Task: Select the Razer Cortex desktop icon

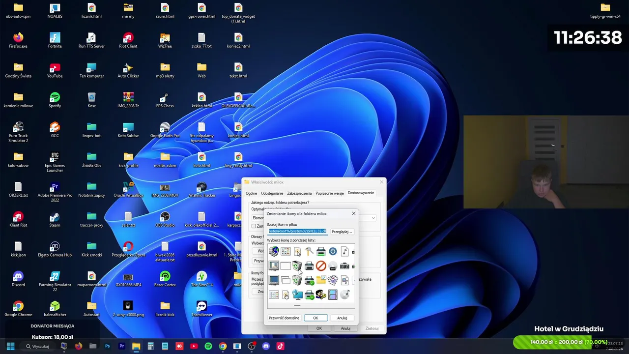Action: tap(165, 279)
